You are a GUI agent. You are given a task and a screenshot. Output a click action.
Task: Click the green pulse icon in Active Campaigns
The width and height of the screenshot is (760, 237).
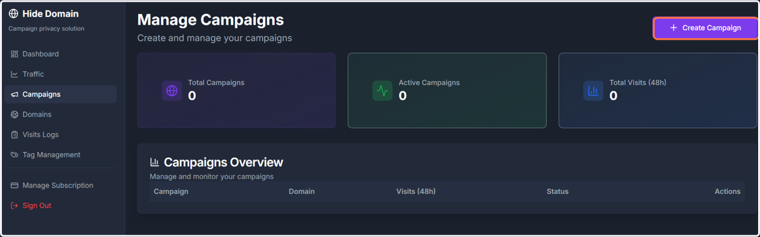click(x=383, y=91)
